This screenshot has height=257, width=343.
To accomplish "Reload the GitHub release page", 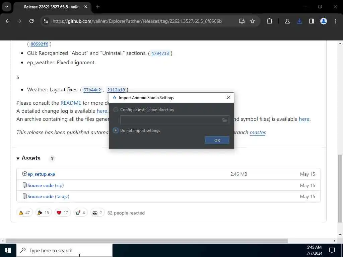I will (x=31, y=21).
